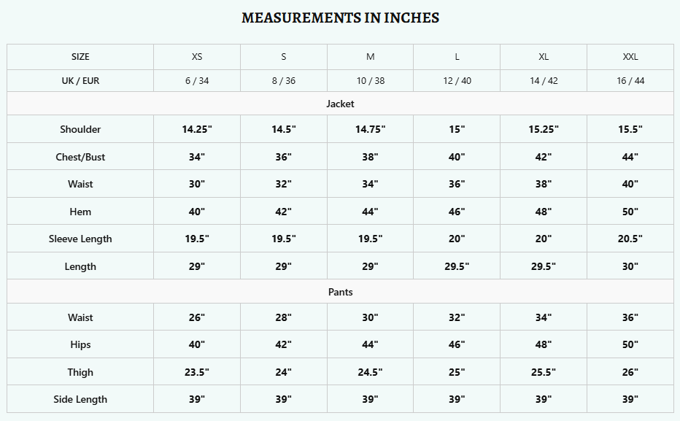
Task: Click the Pants section header row
Action: coord(340,292)
